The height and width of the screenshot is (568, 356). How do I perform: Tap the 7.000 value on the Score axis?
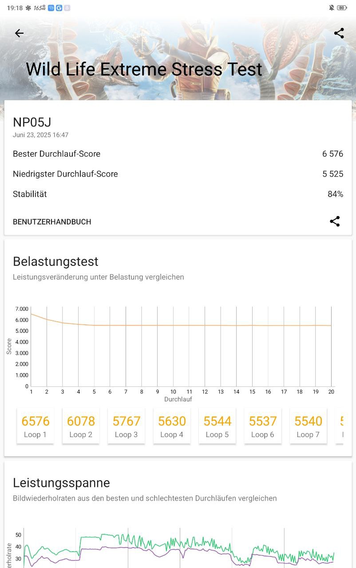point(21,309)
